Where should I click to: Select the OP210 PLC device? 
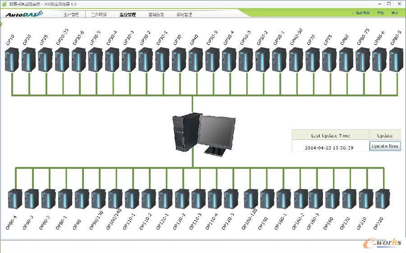365,199
